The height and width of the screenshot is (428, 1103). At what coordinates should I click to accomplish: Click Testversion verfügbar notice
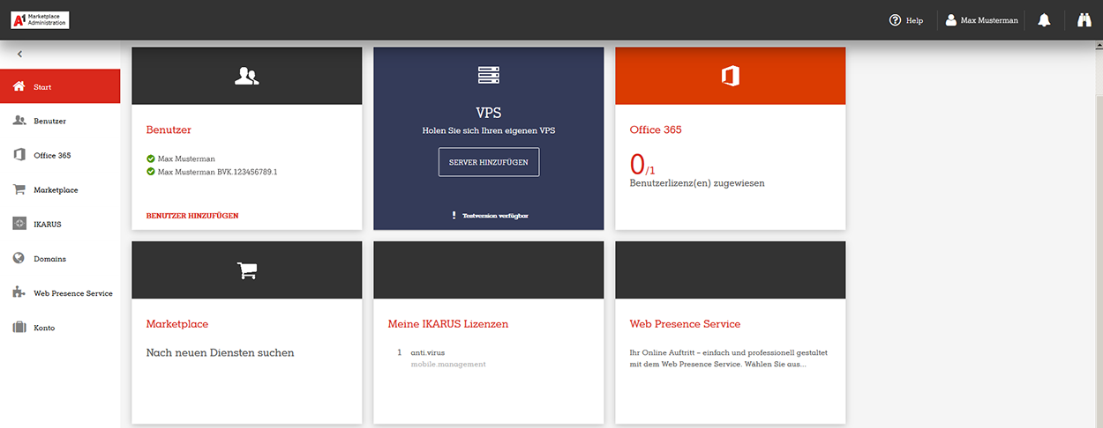click(496, 215)
